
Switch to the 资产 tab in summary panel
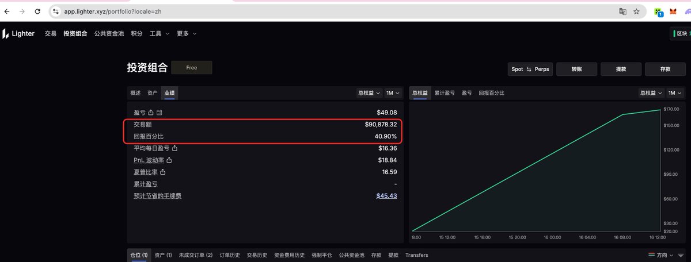point(152,93)
